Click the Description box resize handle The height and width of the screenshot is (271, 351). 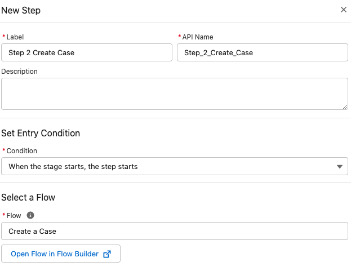tap(344, 106)
